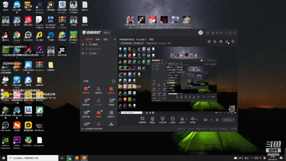This screenshot has width=286, height=161.
Task: Add a 摄像头 camera source
Action: pos(152,120)
